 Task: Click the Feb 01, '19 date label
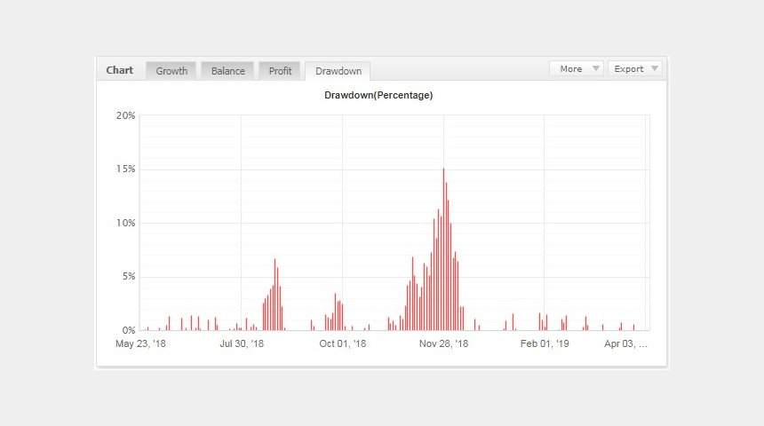tap(545, 343)
